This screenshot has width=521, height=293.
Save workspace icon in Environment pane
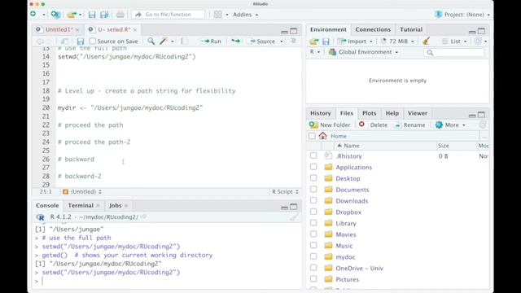[x=326, y=42]
